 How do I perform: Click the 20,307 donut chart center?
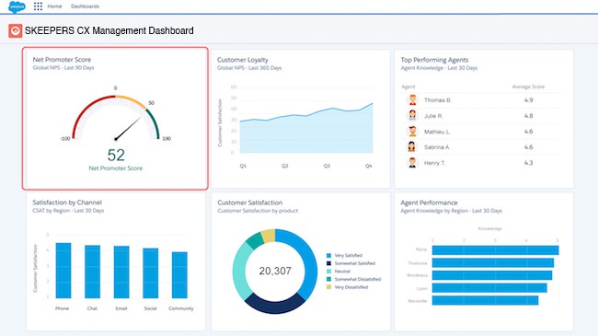point(275,271)
